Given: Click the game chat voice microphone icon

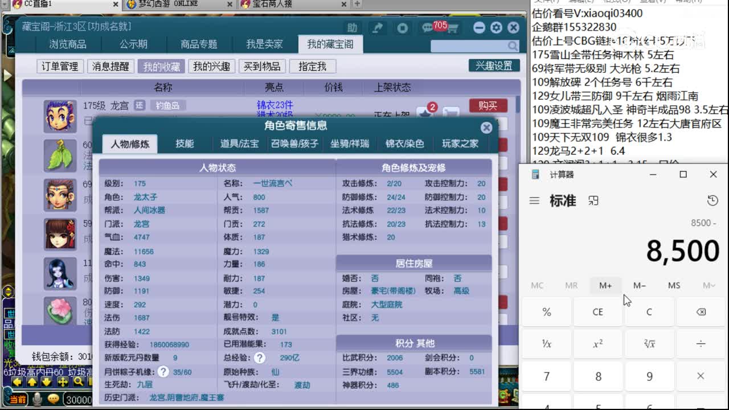Looking at the screenshot, I should click(x=38, y=399).
